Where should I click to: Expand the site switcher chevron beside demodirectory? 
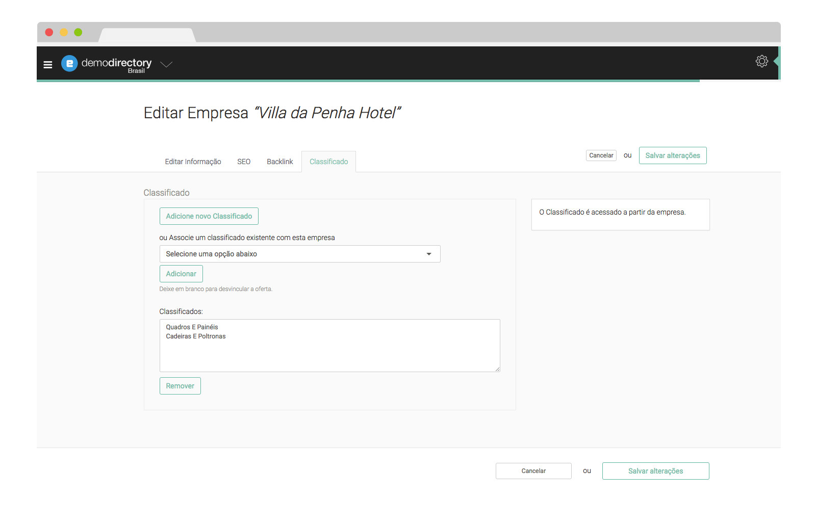tap(166, 64)
